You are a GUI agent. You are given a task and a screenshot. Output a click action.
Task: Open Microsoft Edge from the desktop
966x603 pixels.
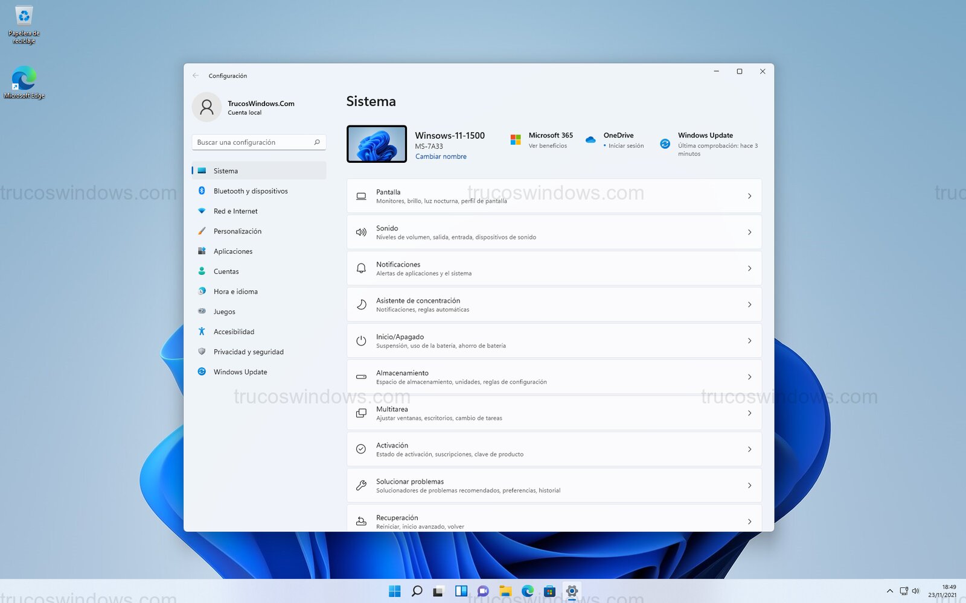coord(23,78)
